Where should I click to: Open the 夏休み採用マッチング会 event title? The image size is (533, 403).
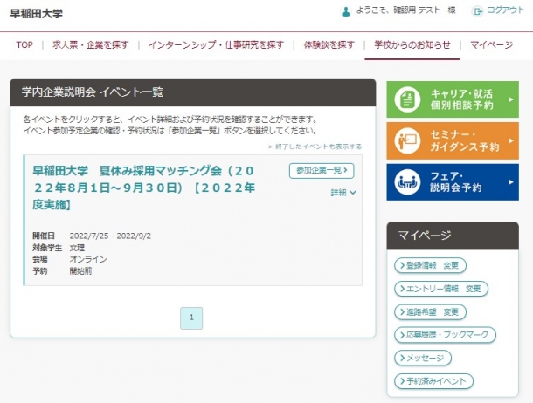144,188
